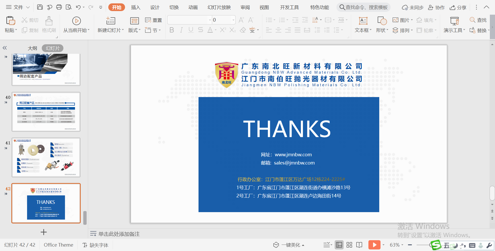Expand the Paste (粘贴) dropdown arrow
This screenshot has width=495, height=251.
(x=16, y=30)
